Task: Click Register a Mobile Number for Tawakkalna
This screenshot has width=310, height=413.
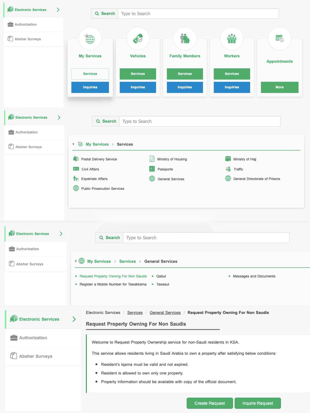Action: click(x=113, y=284)
